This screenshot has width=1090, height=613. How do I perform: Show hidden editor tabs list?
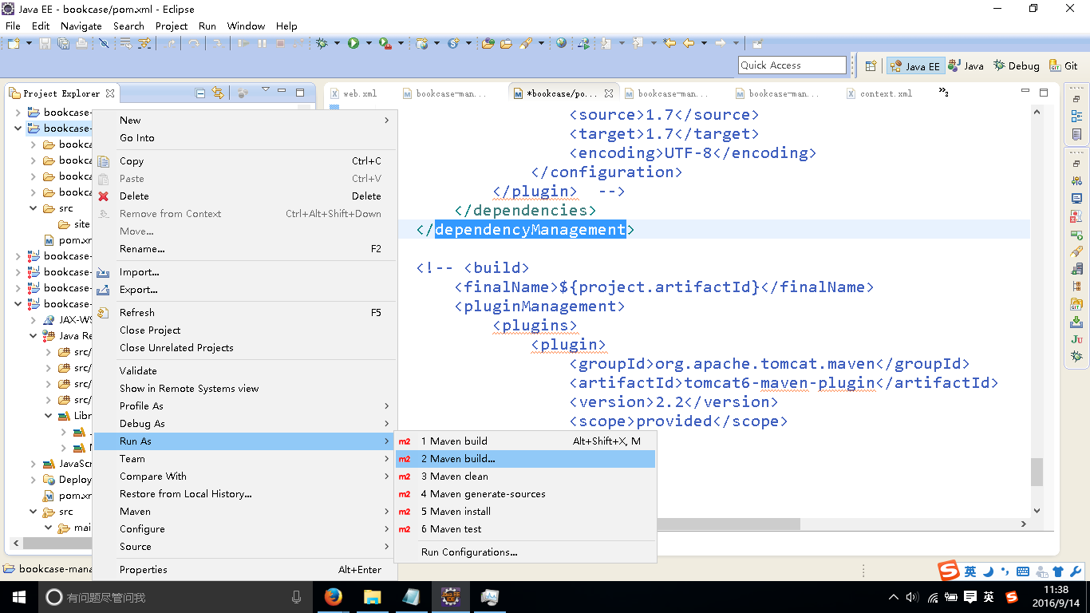pos(943,93)
